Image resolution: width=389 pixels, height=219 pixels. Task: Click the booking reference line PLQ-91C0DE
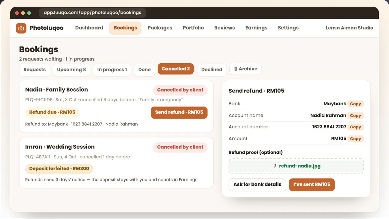(104, 100)
